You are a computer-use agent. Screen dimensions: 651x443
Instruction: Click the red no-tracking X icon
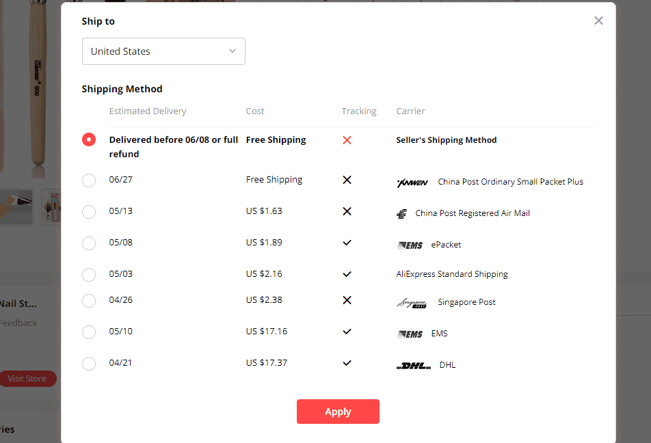(x=347, y=140)
